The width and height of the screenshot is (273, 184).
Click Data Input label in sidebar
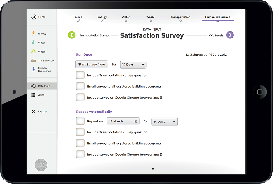coord(44,86)
